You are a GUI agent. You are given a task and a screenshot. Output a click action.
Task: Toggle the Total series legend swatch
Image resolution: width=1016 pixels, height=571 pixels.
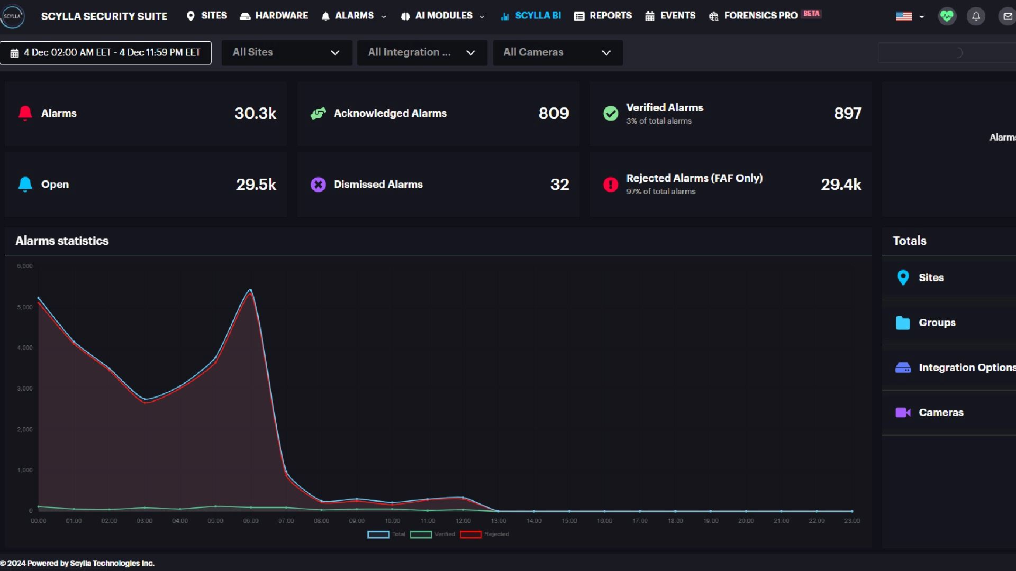point(378,535)
